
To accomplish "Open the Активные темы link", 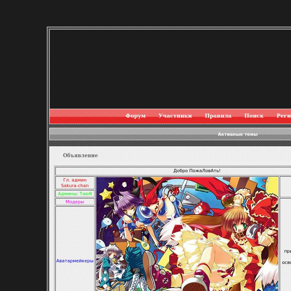I will (238, 134).
